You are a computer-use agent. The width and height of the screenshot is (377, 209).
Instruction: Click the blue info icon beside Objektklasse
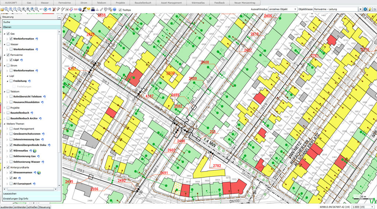tap(365, 9)
